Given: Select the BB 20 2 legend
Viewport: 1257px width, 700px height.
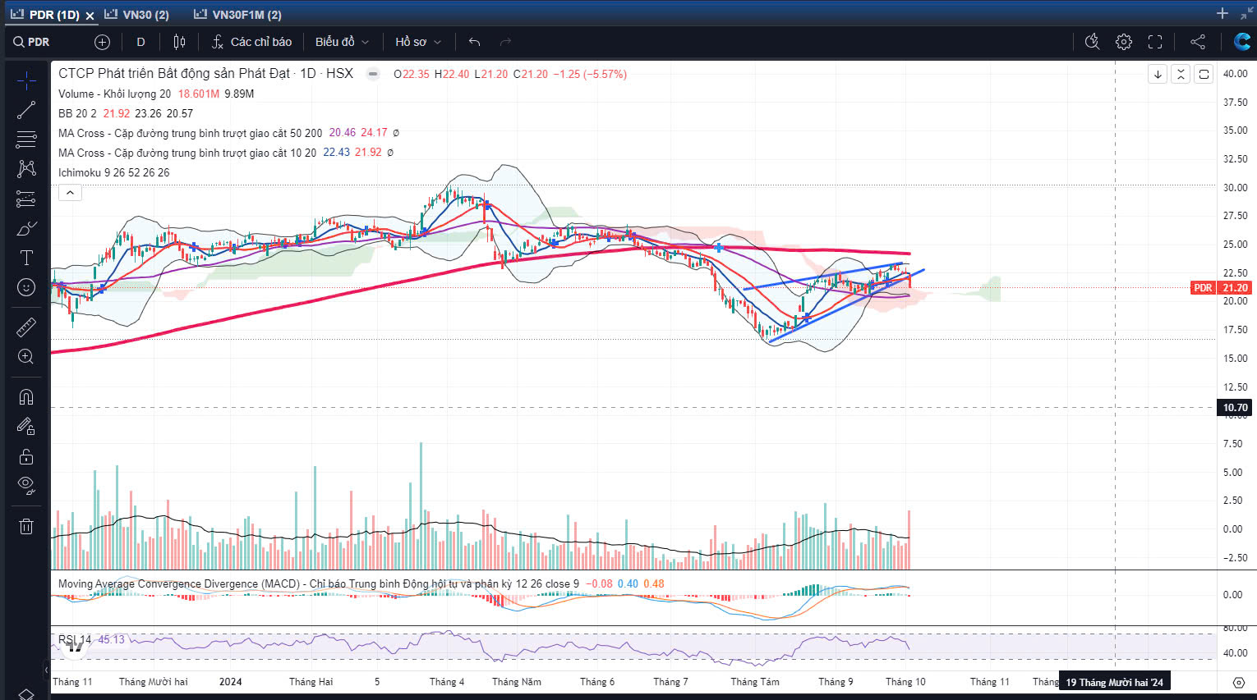Looking at the screenshot, I should 77,113.
